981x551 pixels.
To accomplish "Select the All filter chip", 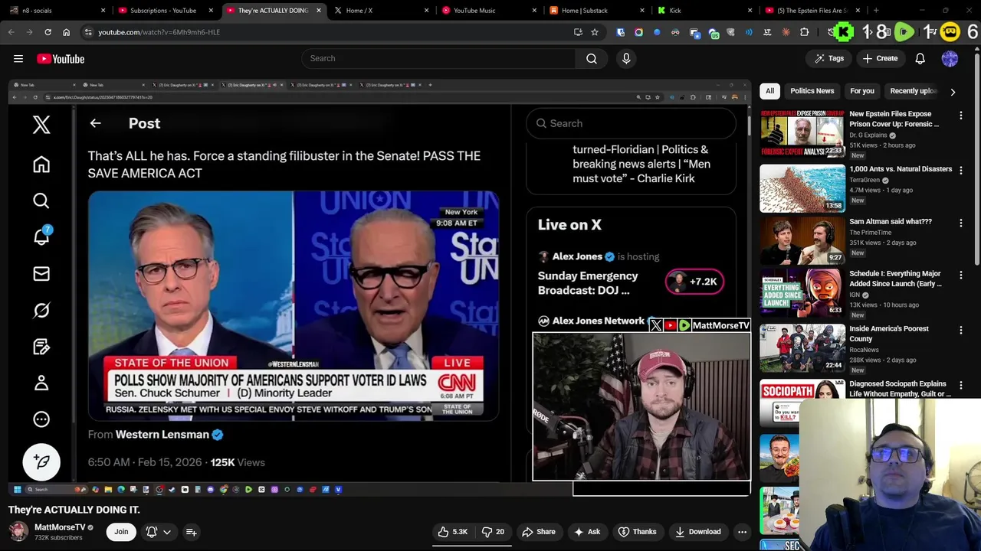I will [769, 91].
